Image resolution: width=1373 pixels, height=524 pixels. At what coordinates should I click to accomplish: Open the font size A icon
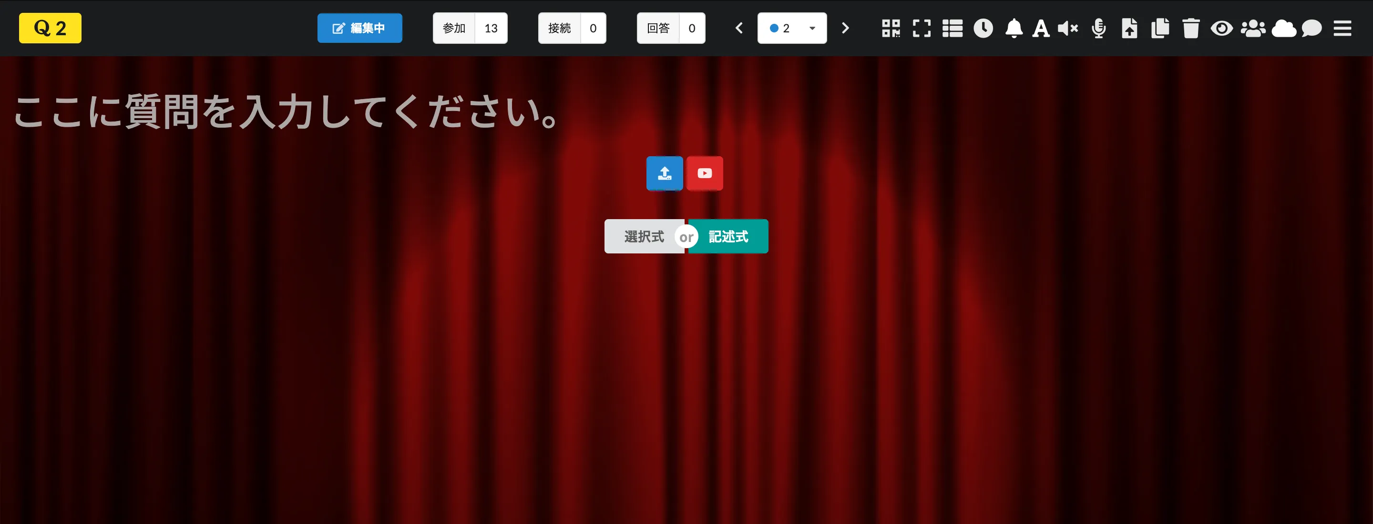tap(1041, 28)
